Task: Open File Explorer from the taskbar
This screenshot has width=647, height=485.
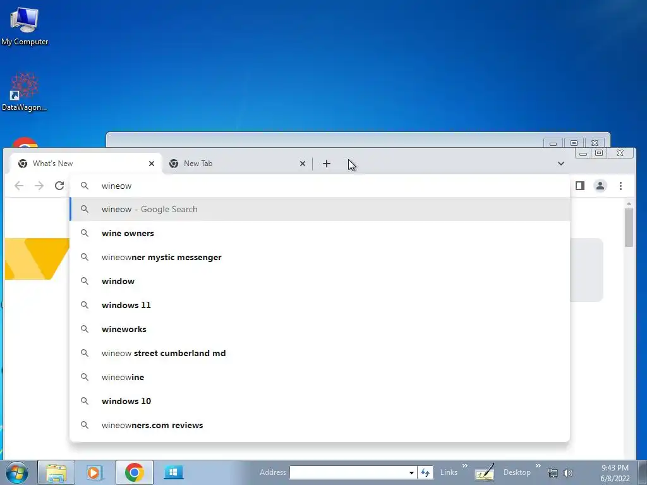Action: coord(56,472)
